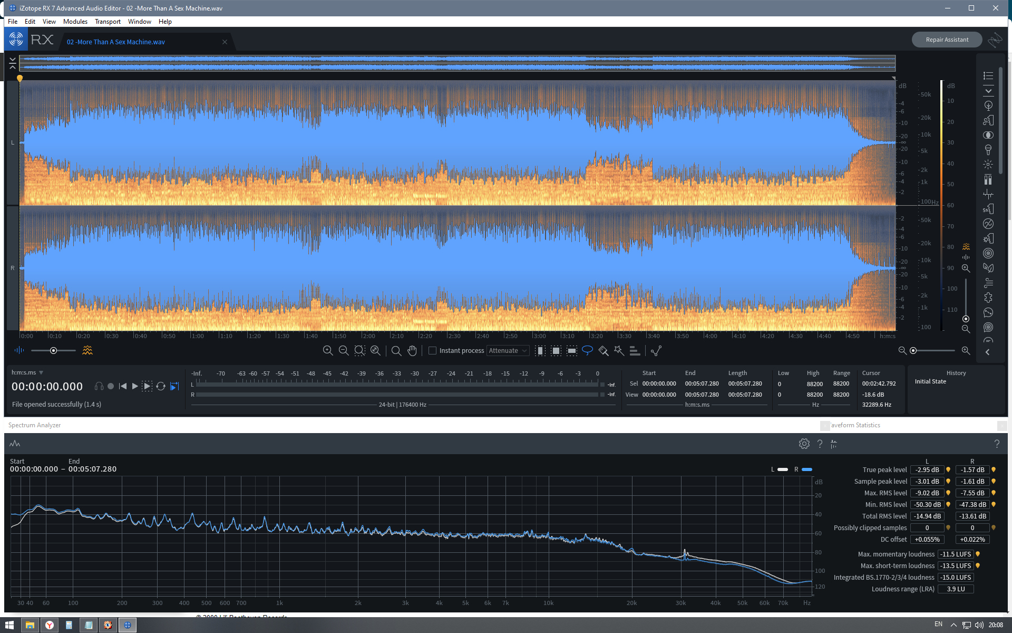This screenshot has width=1012, height=633.
Task: Click the Repair Assistant button
Action: click(x=947, y=40)
